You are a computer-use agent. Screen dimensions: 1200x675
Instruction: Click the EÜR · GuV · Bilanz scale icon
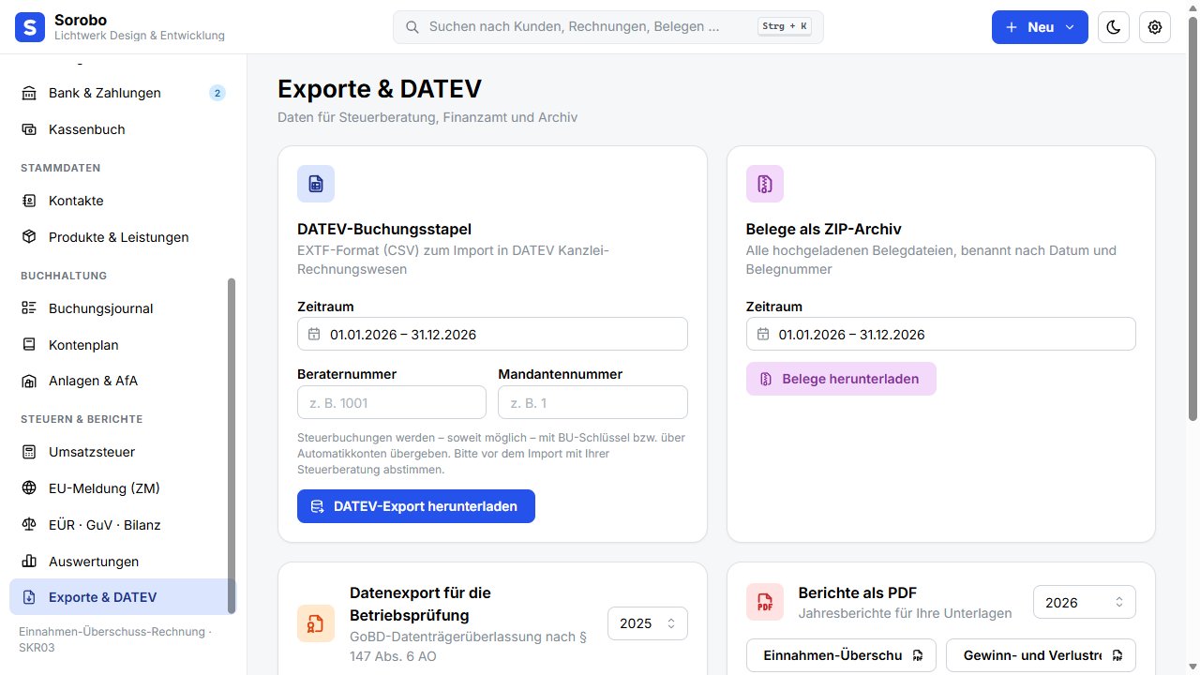pyautogui.click(x=29, y=525)
